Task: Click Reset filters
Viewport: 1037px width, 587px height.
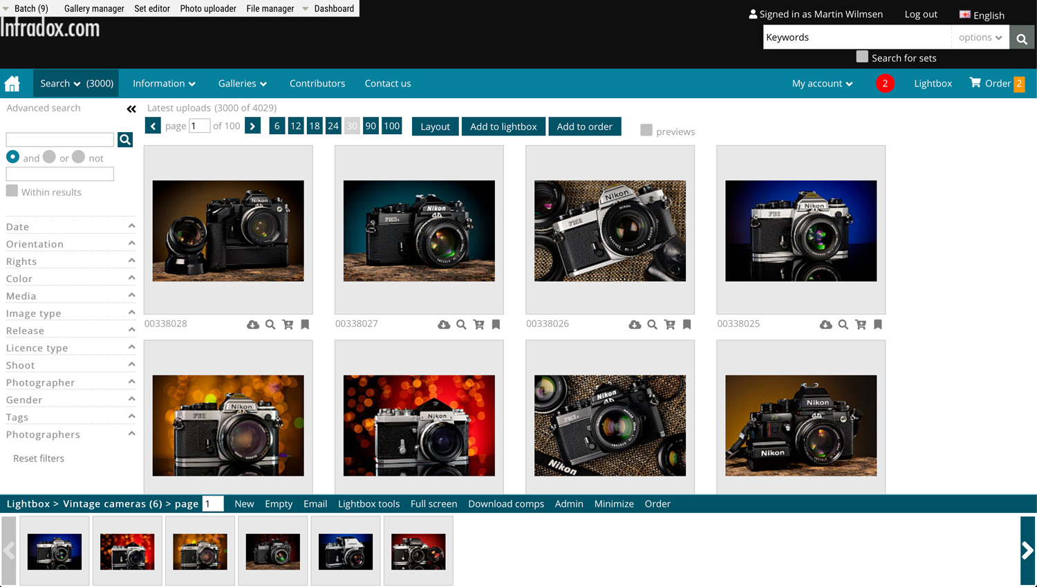Action: (39, 458)
